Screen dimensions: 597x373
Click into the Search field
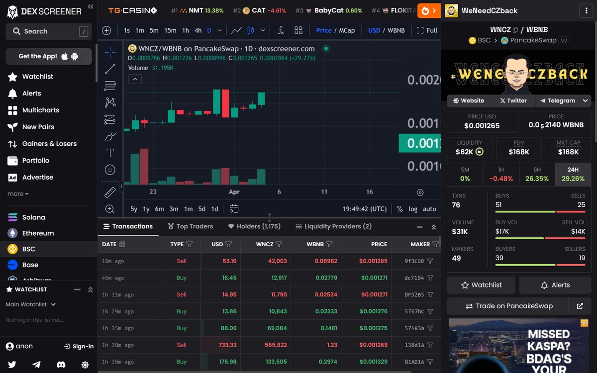pos(49,31)
